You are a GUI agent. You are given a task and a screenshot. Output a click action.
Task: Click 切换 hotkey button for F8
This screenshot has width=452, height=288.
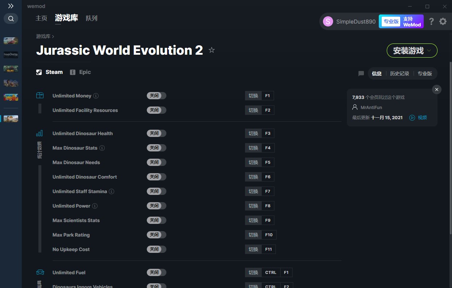tap(253, 206)
